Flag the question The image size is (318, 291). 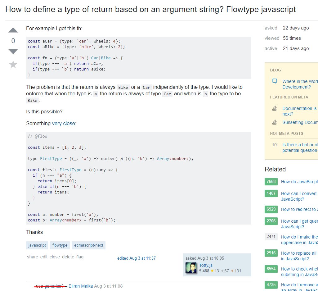pos(80,257)
